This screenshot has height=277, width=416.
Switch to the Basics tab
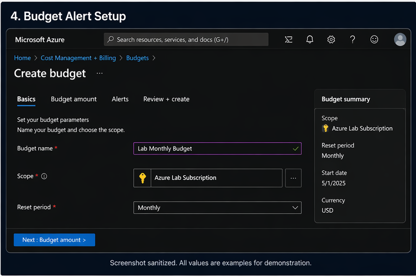(x=26, y=99)
